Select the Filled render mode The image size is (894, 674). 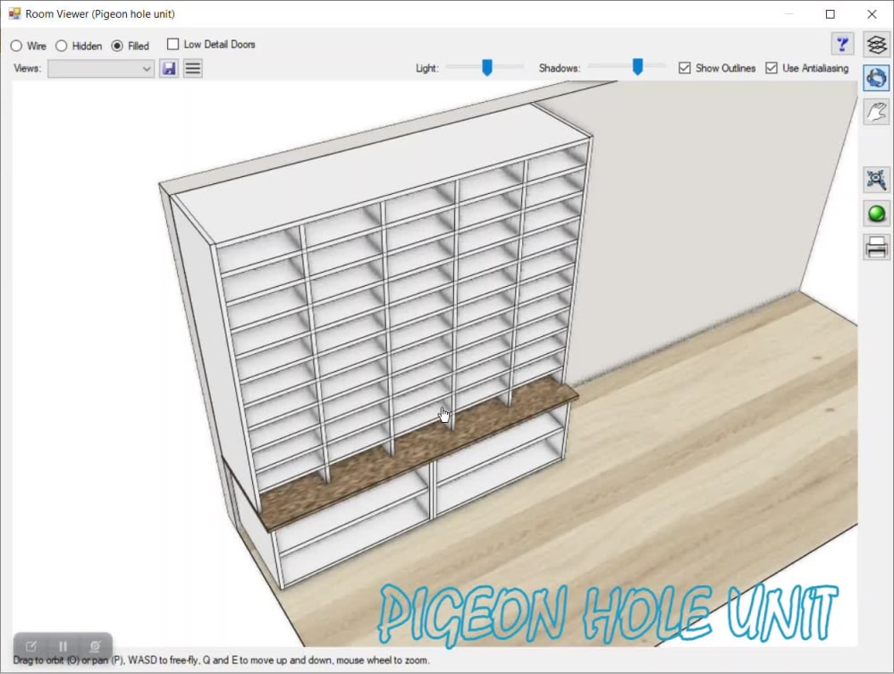click(117, 46)
